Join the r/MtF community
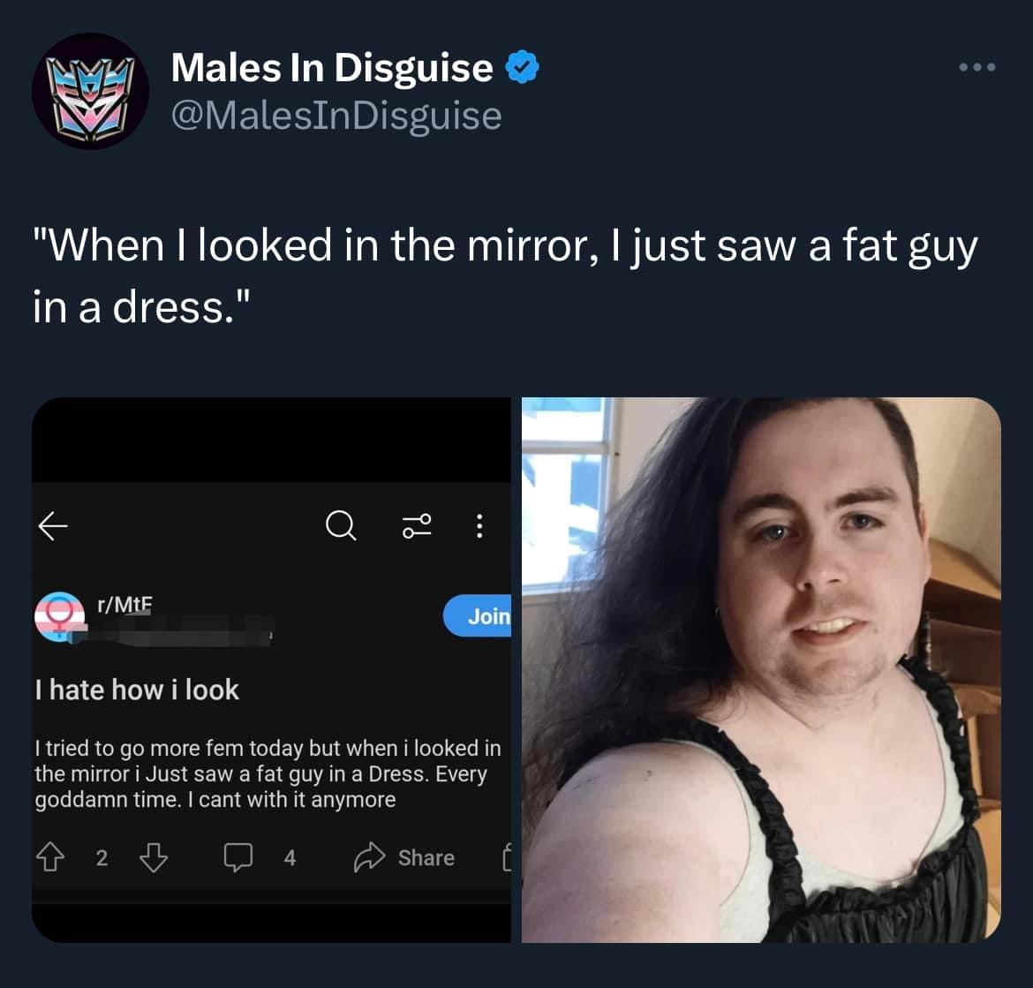This screenshot has height=988, width=1033. click(x=478, y=616)
